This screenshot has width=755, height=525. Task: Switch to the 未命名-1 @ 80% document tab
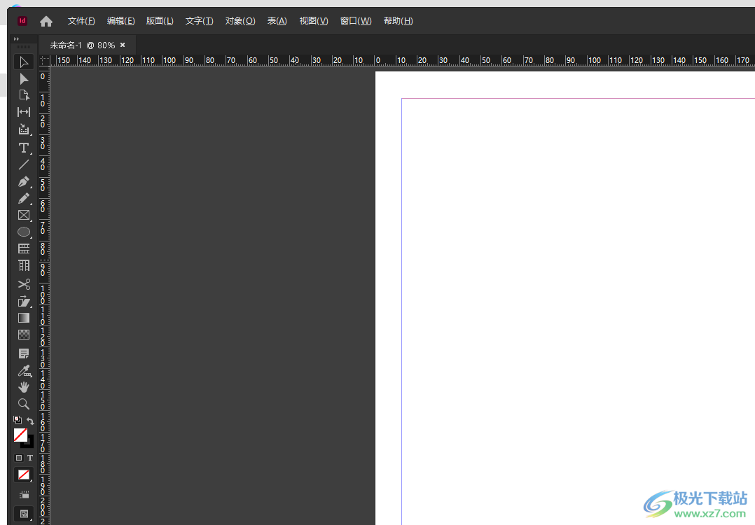(x=83, y=45)
